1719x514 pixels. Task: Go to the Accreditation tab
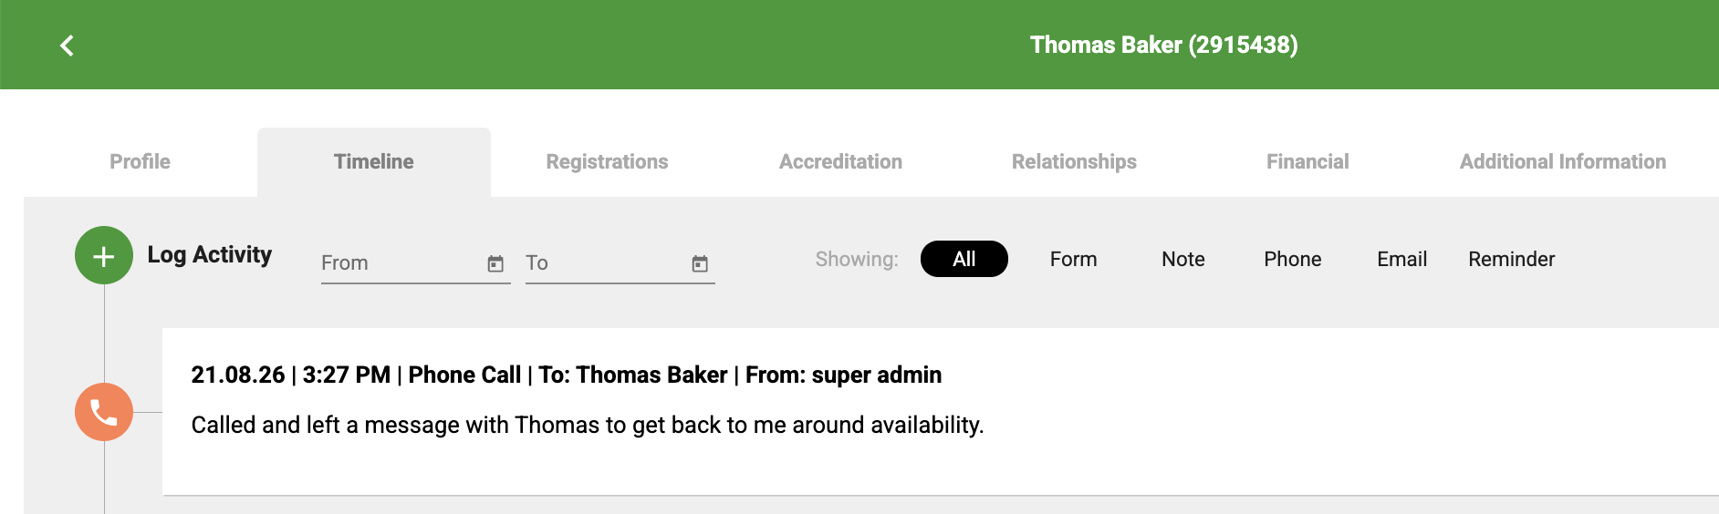pos(841,162)
